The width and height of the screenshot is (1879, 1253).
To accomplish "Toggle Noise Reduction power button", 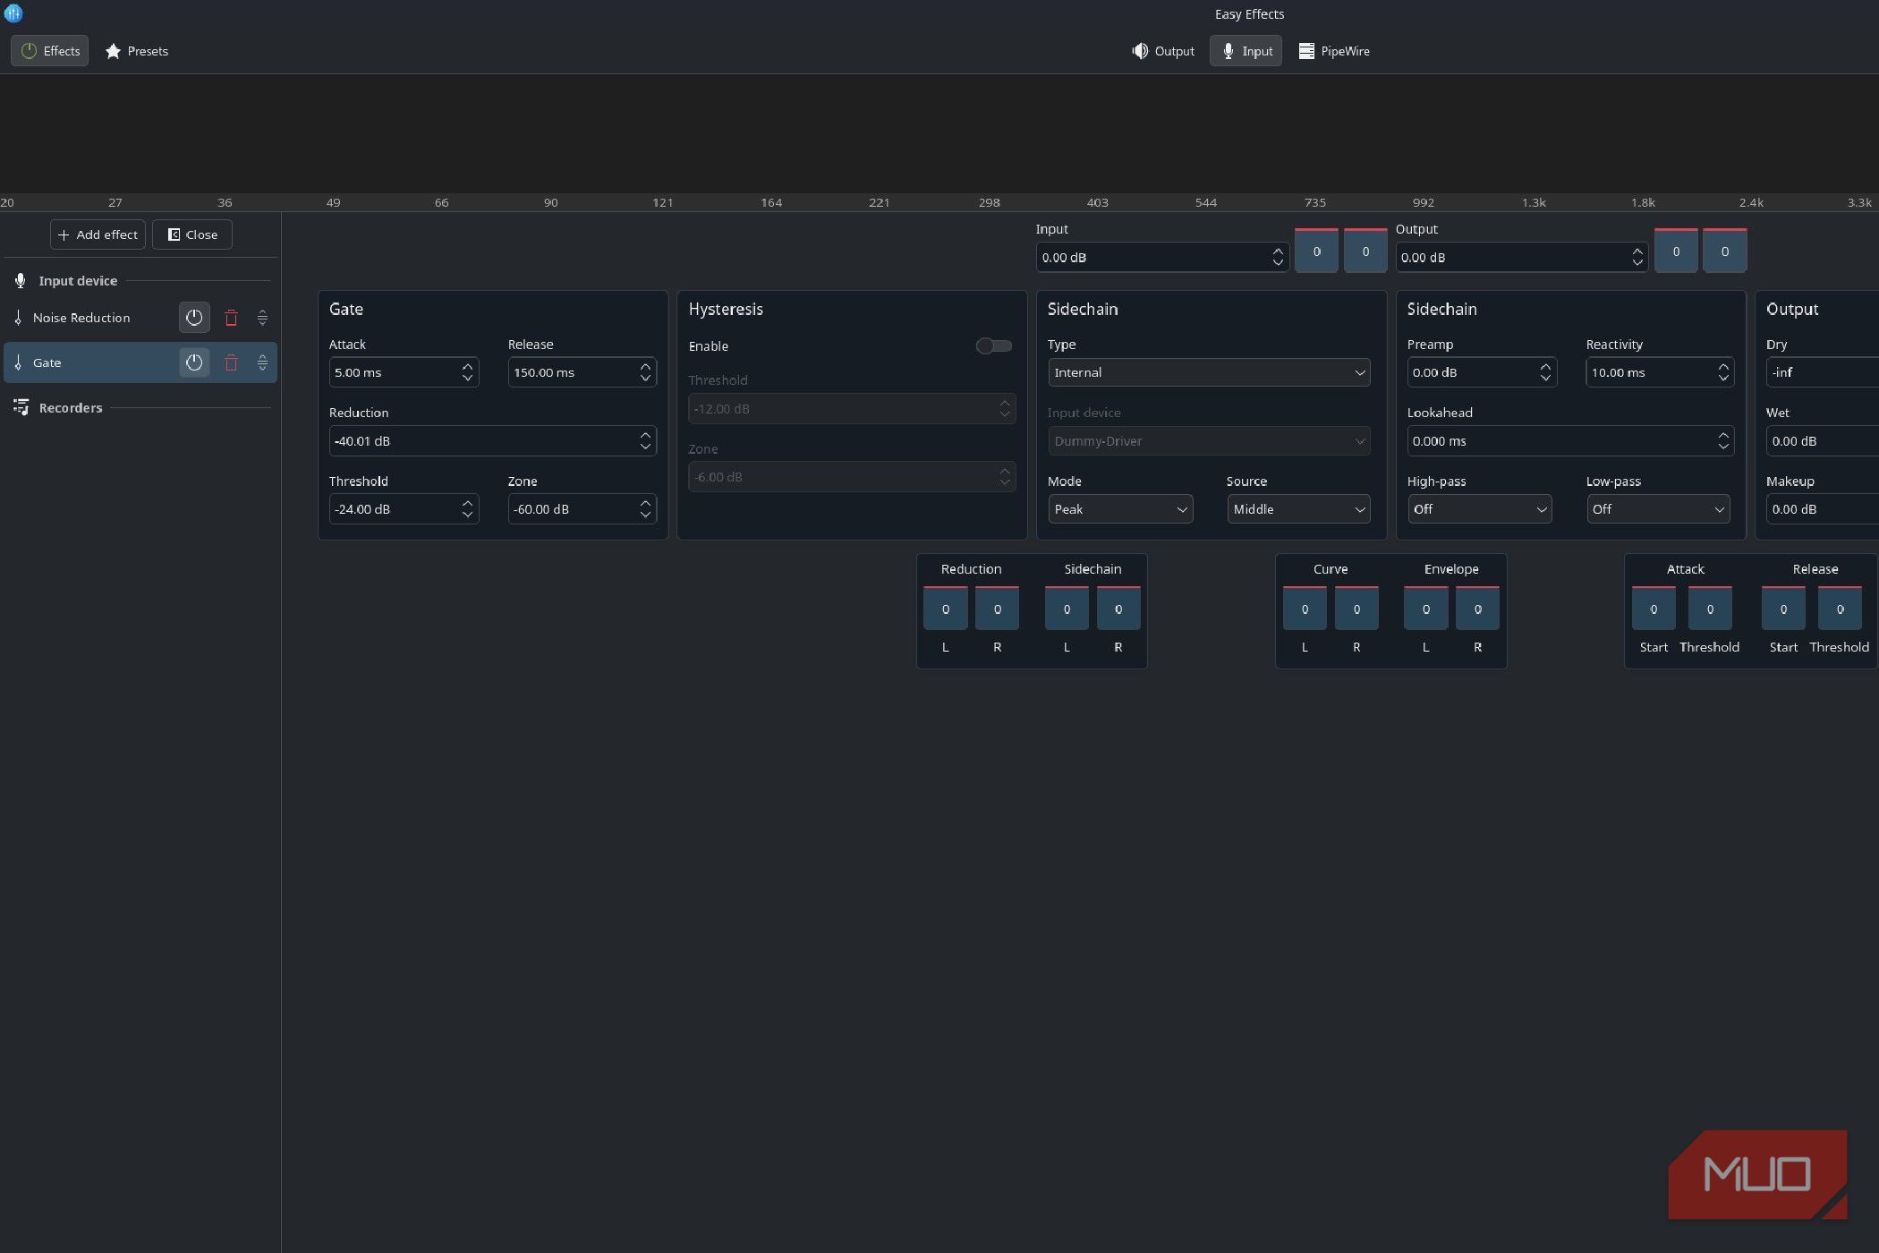I will pos(194,318).
